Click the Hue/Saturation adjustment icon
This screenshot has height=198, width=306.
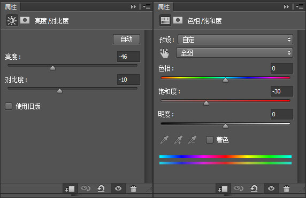coord(165,20)
